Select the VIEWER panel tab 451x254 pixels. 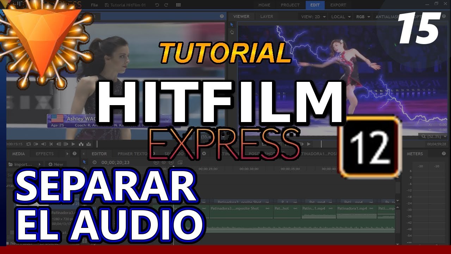(x=241, y=17)
